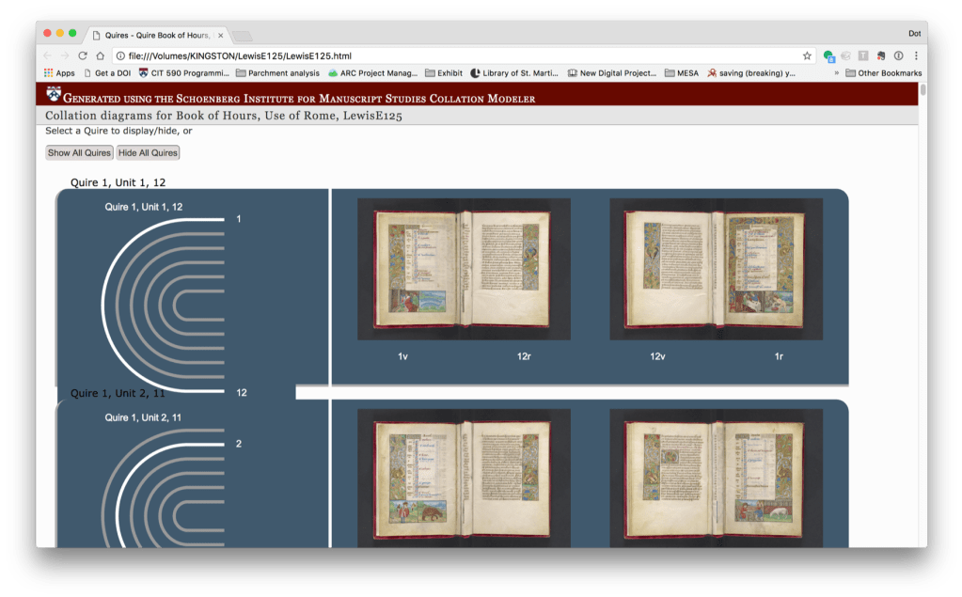Click the 1v–12r manuscript opening image

464,269
